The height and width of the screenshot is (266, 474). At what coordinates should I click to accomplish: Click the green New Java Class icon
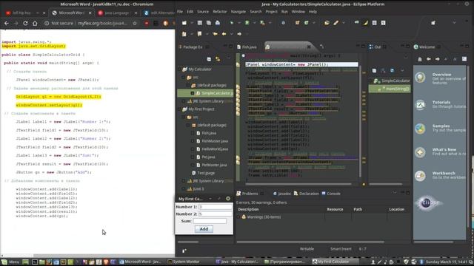click(x=306, y=23)
